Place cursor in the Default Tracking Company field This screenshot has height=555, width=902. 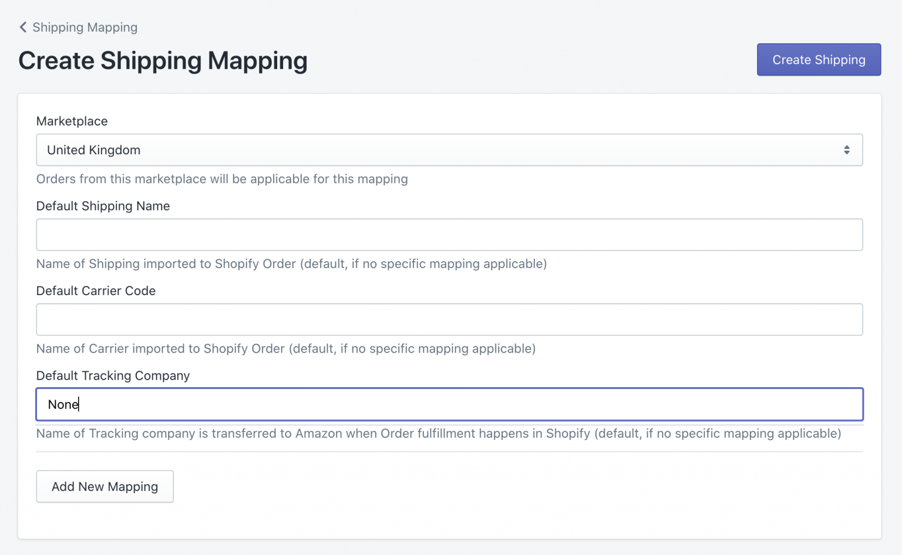(450, 404)
